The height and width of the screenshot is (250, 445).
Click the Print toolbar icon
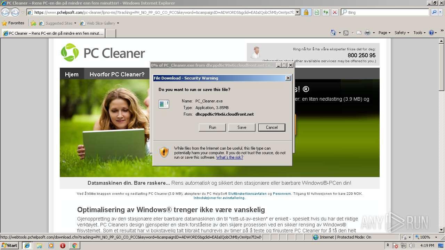367,33
